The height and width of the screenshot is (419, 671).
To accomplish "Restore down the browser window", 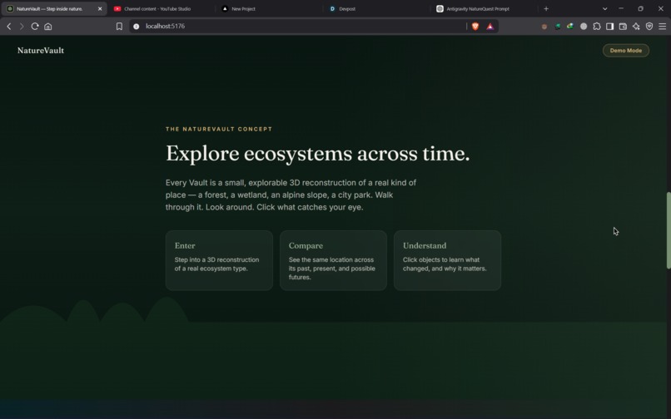I will pyautogui.click(x=641, y=8).
